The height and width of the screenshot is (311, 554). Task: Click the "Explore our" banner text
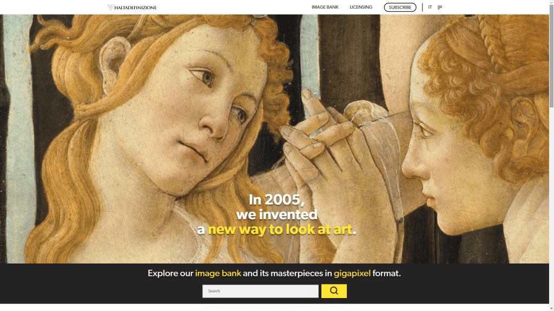(x=170, y=273)
